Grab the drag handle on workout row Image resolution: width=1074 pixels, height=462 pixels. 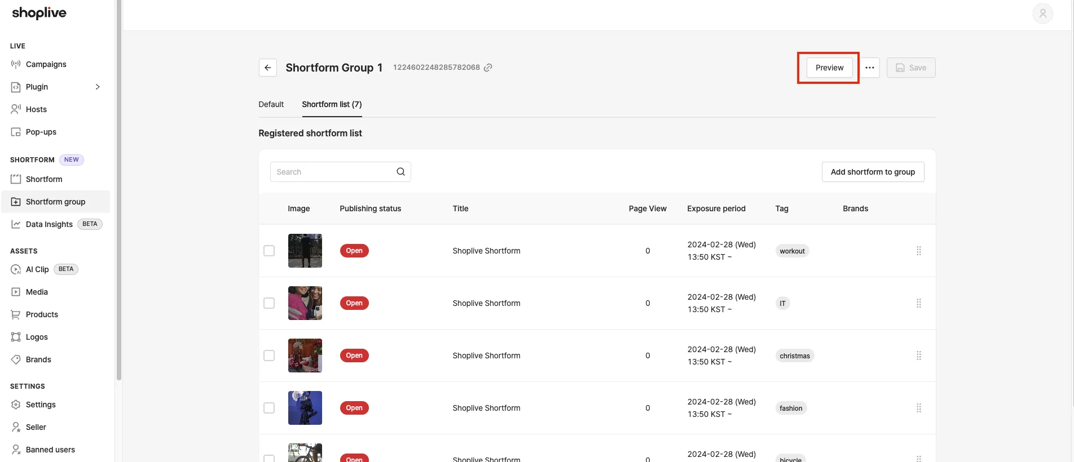[919, 251]
